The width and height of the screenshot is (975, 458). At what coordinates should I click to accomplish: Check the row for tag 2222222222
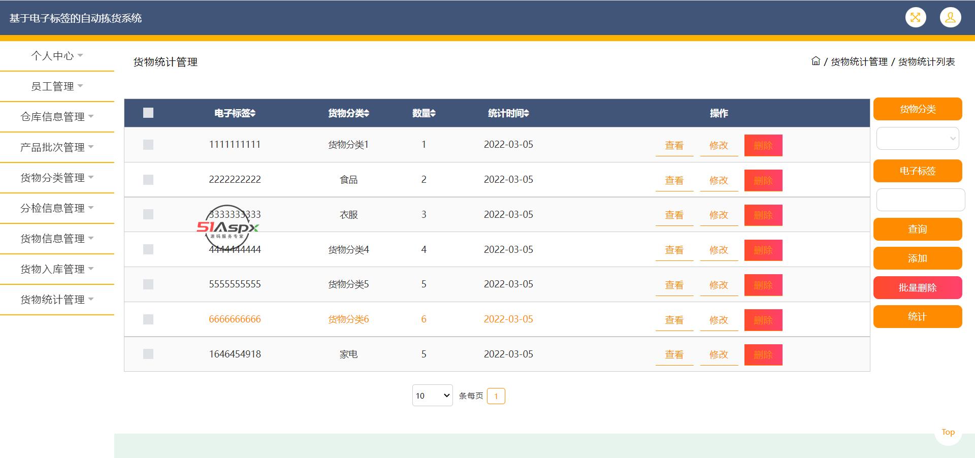click(x=148, y=180)
